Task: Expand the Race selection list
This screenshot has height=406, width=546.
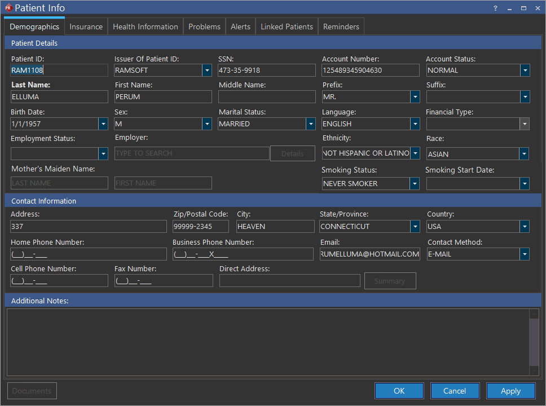Action: [525, 153]
